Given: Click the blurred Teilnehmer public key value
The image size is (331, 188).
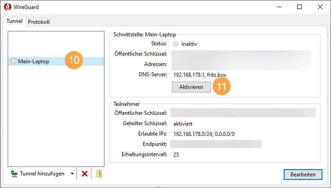Looking at the screenshot, I should pos(243,113).
